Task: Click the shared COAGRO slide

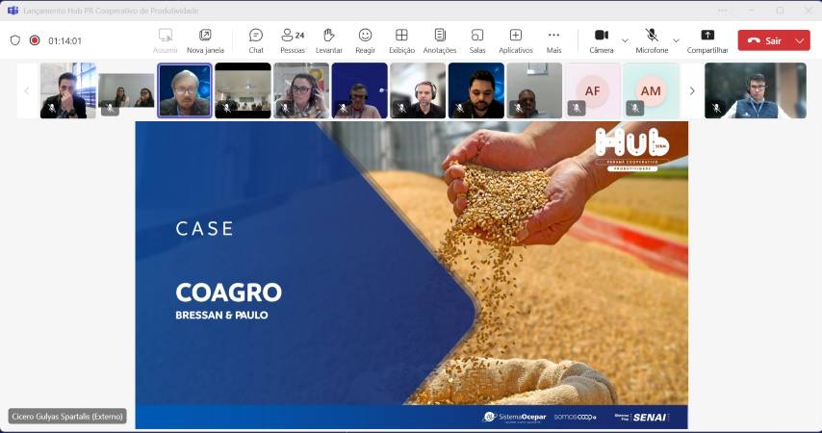Action: pyautogui.click(x=412, y=275)
